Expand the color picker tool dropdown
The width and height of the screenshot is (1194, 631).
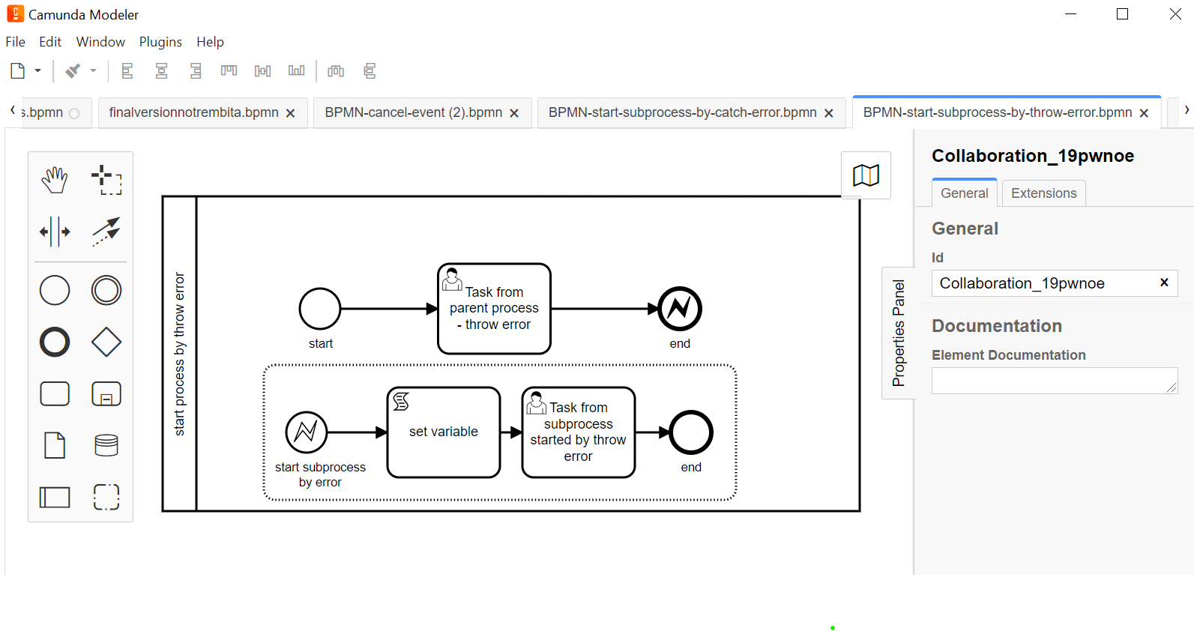(94, 71)
